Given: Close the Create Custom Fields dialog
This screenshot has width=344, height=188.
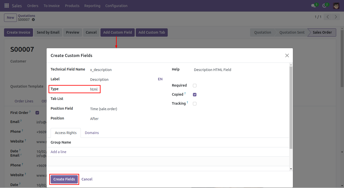Looking at the screenshot, I should (287, 55).
